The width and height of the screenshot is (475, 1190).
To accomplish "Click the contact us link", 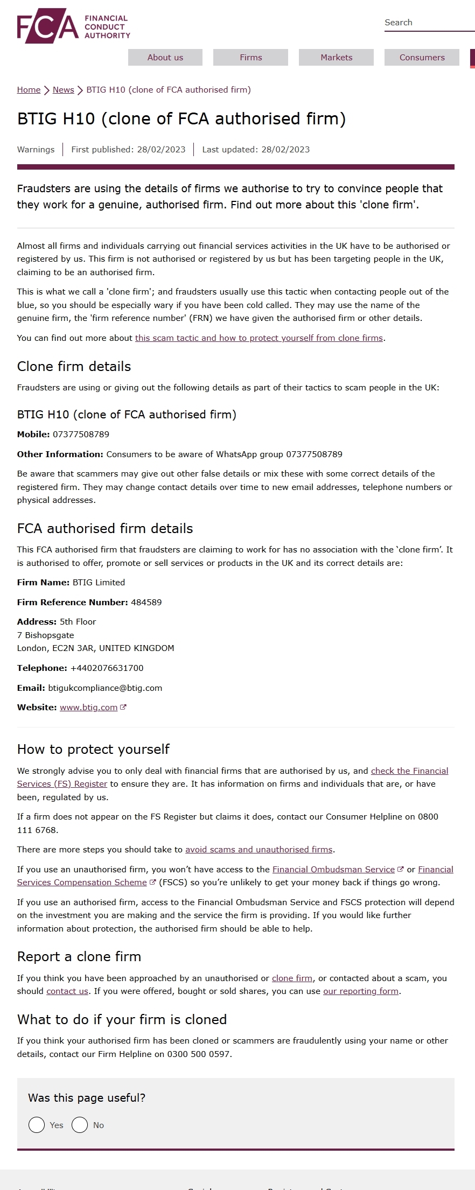I will (x=67, y=991).
